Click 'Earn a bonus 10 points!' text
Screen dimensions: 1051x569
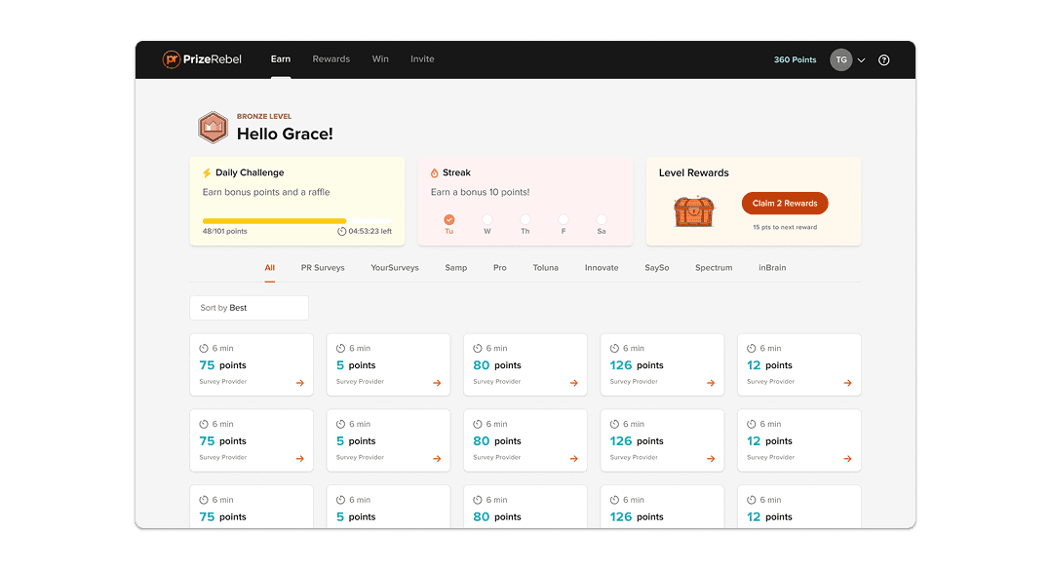click(x=480, y=192)
